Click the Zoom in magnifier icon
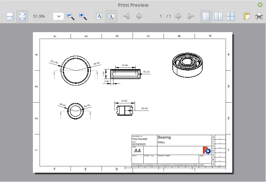The height and width of the screenshot is (182, 266). click(83, 16)
